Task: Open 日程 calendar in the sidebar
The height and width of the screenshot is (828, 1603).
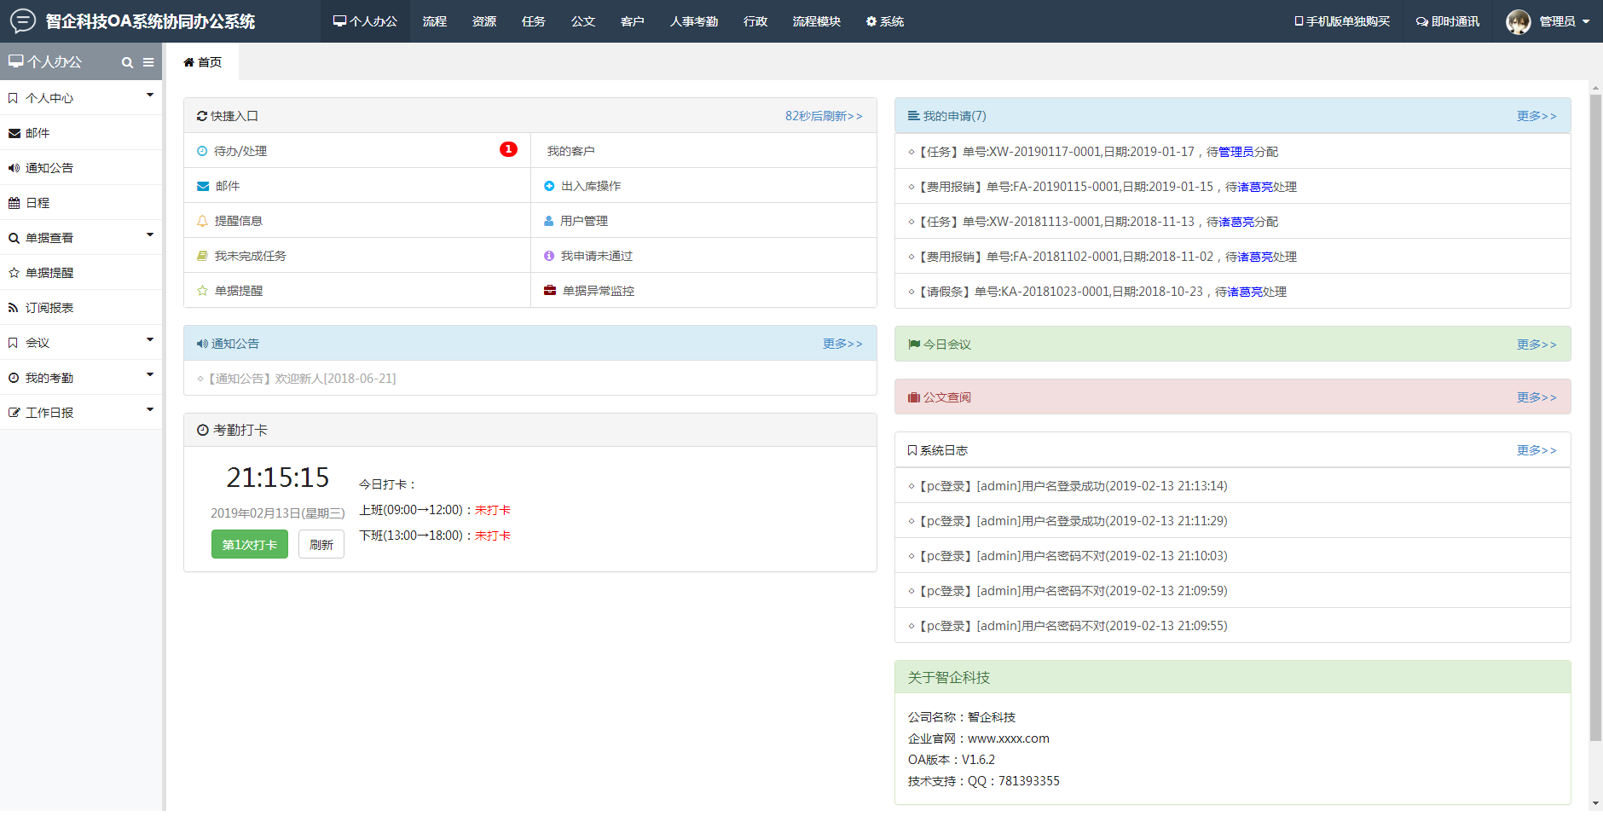Action: tap(81, 203)
